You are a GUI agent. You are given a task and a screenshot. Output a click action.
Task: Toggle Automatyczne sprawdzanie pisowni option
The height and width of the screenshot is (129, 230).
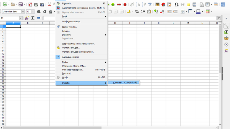pyautogui.click(x=81, y=8)
